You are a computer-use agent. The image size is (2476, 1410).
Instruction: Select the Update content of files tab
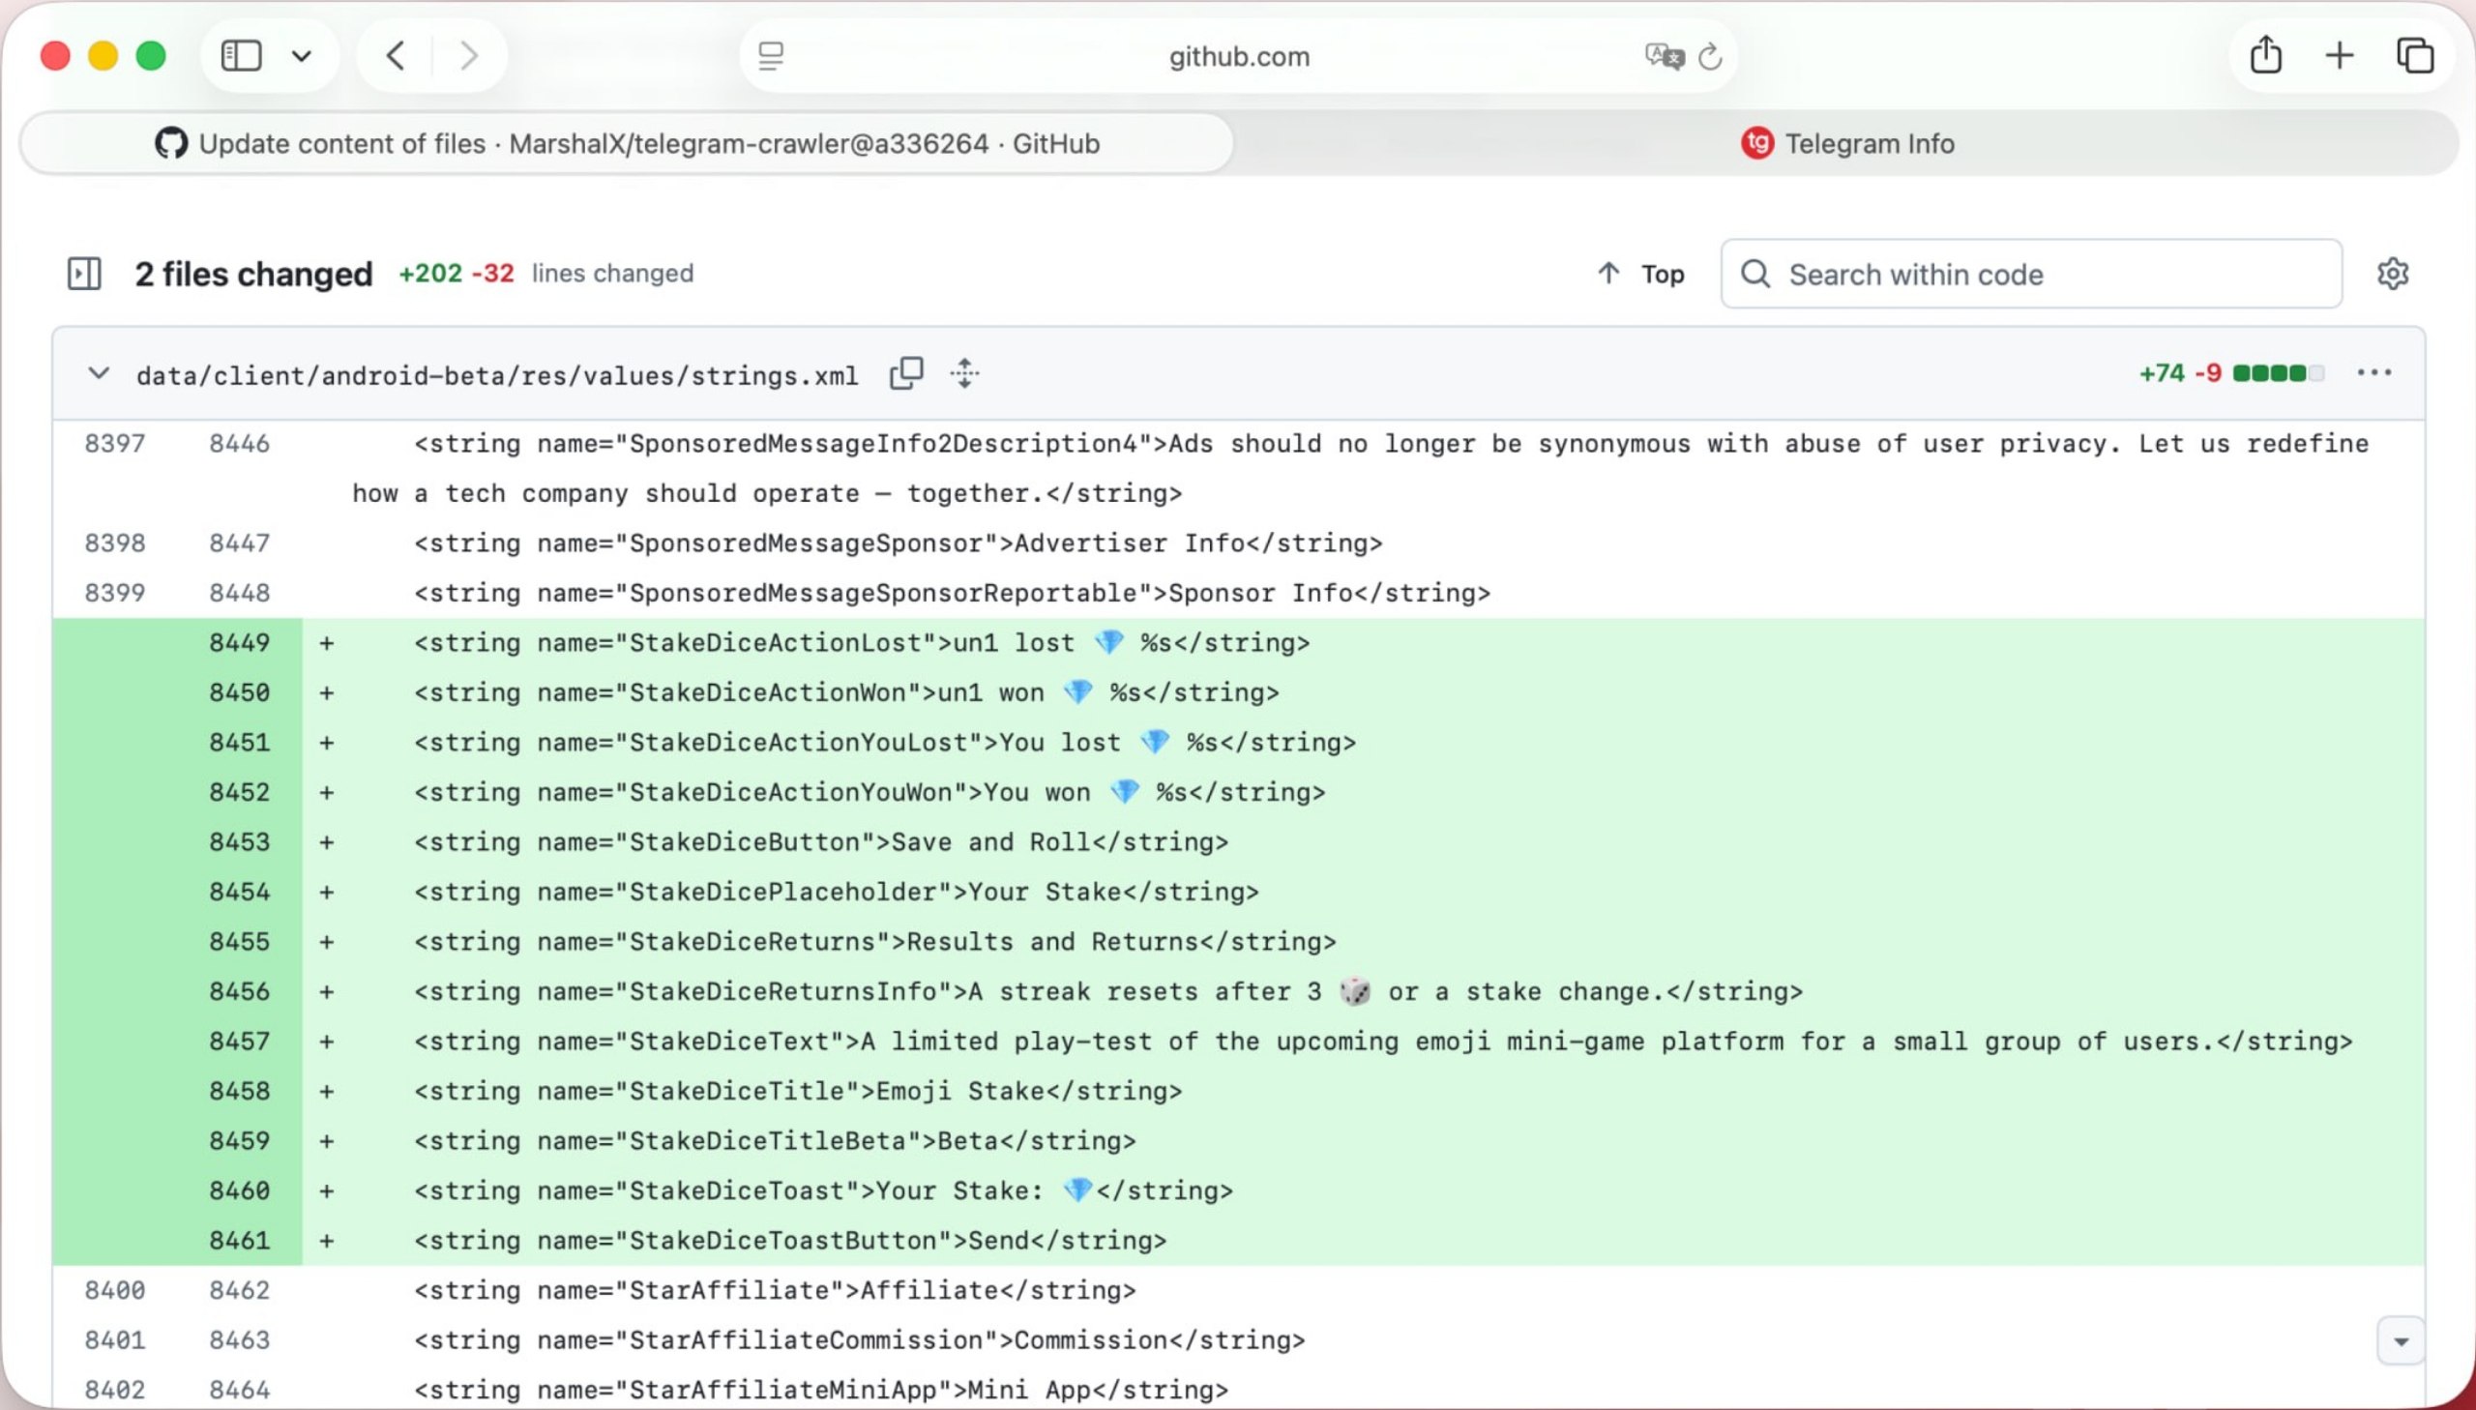point(628,143)
